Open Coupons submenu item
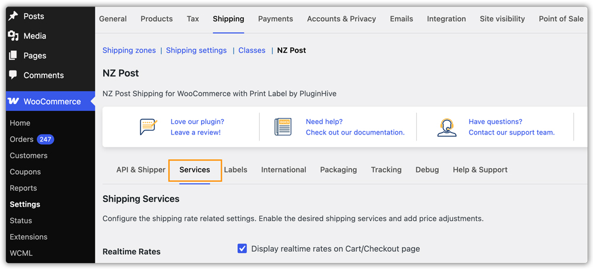This screenshot has width=593, height=269. pos(25,172)
